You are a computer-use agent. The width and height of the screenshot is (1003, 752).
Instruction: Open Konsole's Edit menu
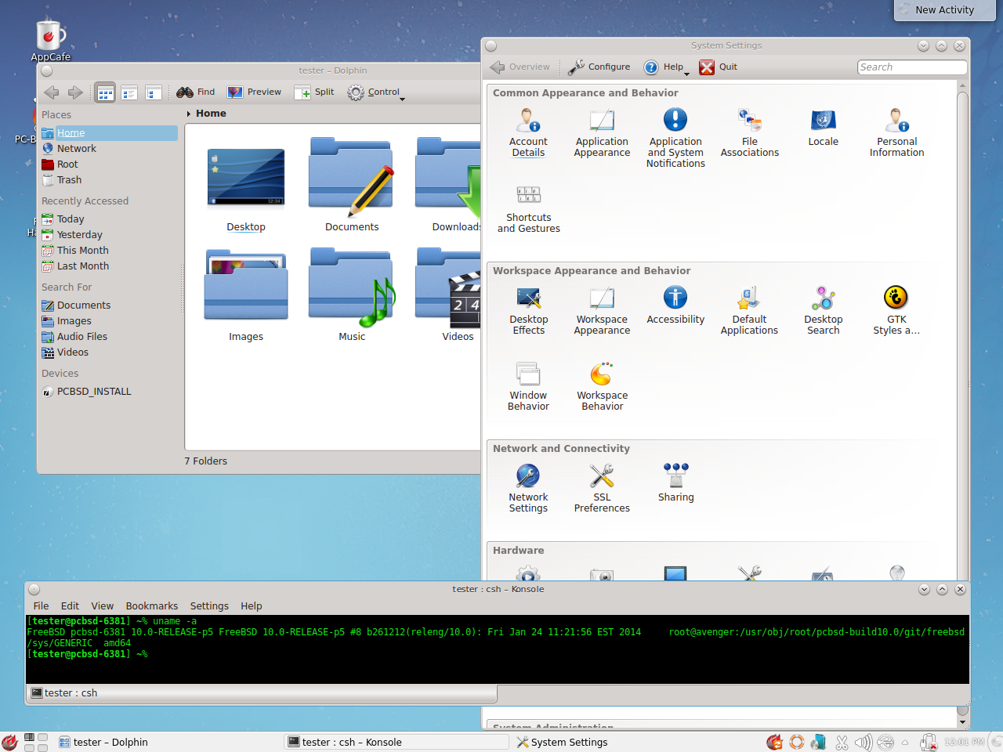pos(70,606)
